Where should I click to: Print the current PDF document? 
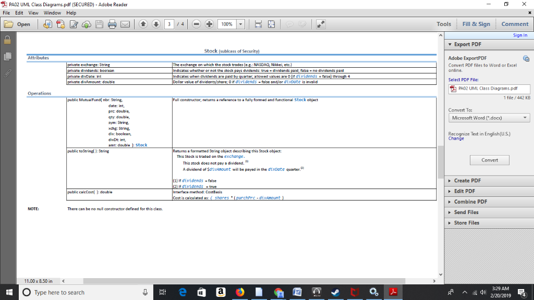coord(112,24)
